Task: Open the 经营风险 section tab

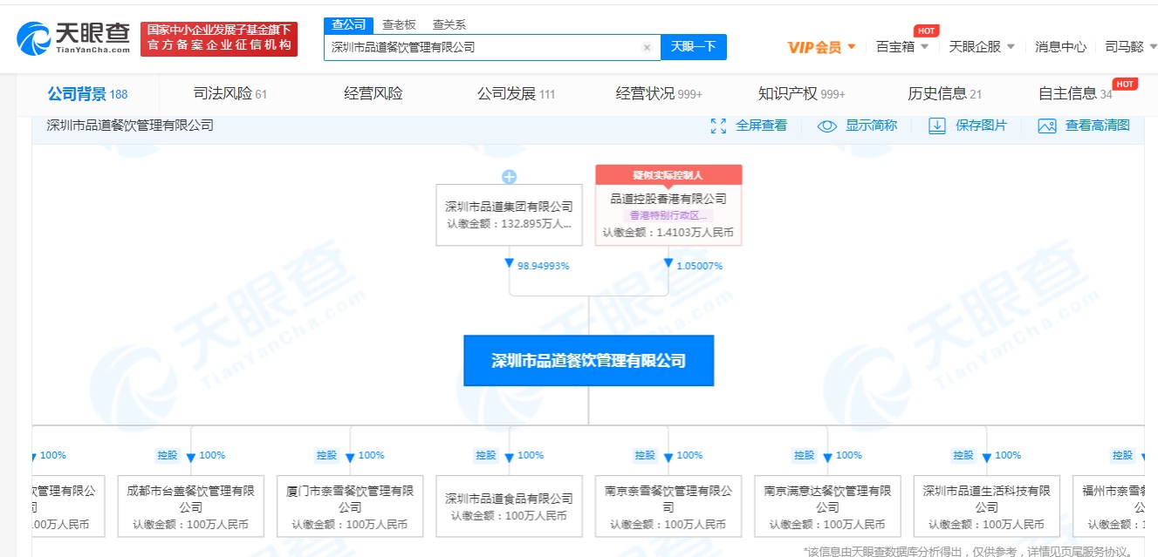Action: coord(373,94)
